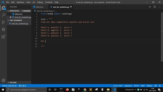Go to line via Ln 11, Col 5
This screenshot has width=163, height=92.
pyautogui.click(x=118, y=86)
